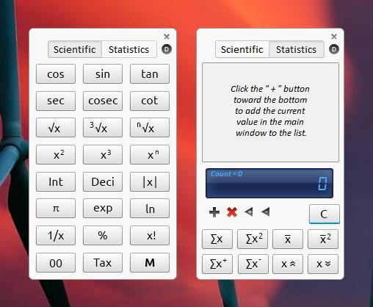Click the cosec function button

[103, 101]
